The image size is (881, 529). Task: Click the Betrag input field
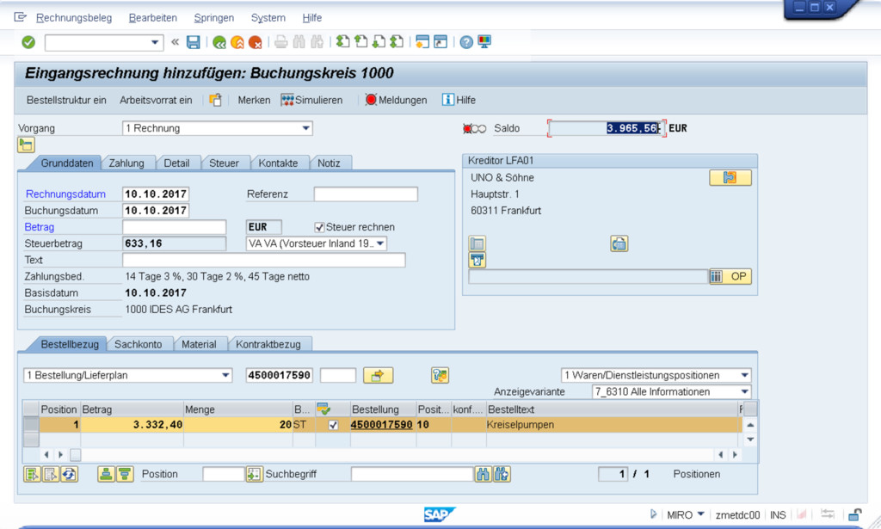click(174, 227)
